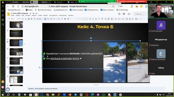Open WhatsApp from the taskbar
This screenshot has width=174, height=97.
coord(104,95)
